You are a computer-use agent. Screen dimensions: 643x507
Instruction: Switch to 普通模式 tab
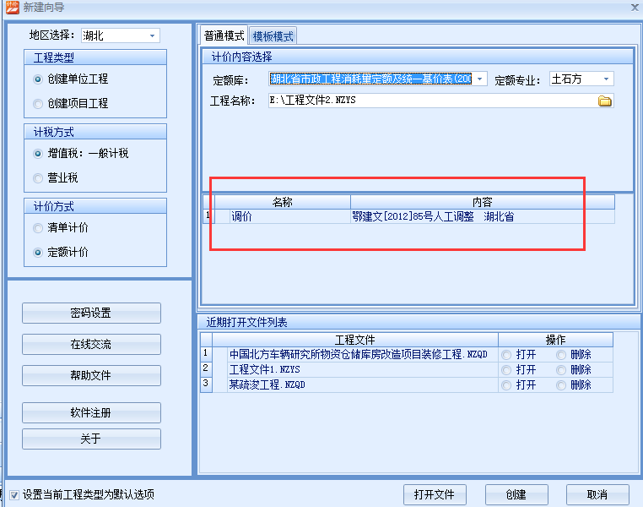click(224, 36)
